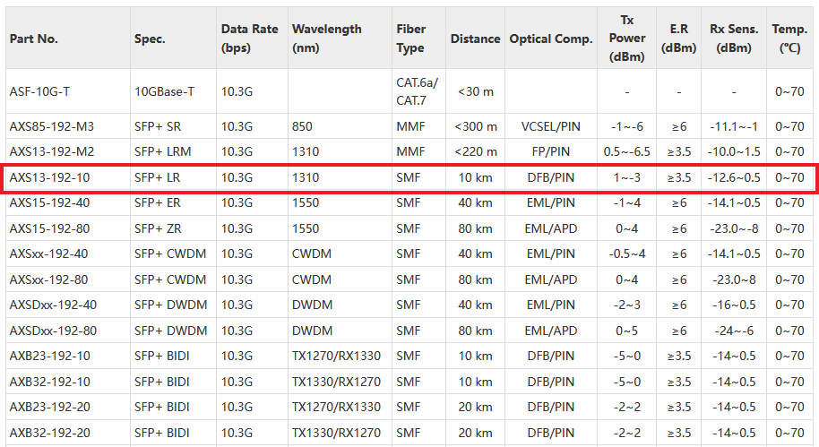This screenshot has width=819, height=447.
Task: Select the AXS15-192-40 part number
Action: click(x=49, y=202)
